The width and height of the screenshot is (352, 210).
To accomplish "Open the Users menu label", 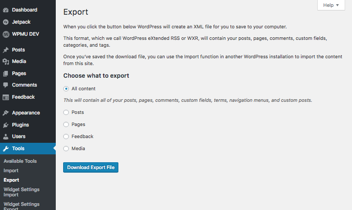I will click(18, 136).
